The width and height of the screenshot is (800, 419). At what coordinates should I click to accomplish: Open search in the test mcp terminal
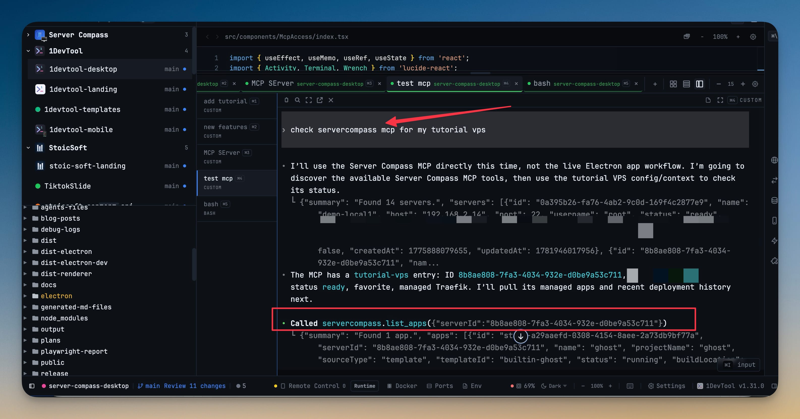[x=297, y=100]
